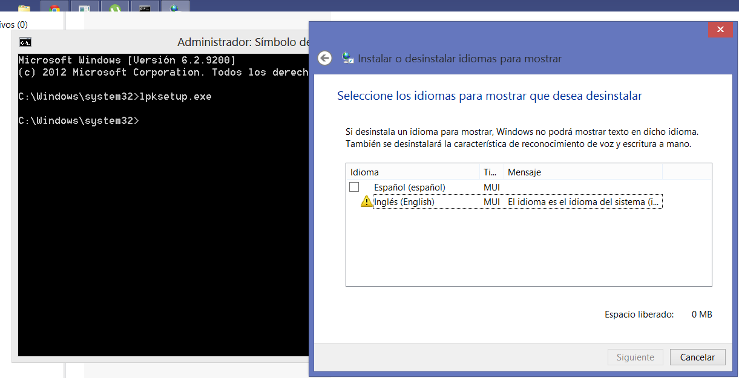Select the Español (español) row text
Image resolution: width=739 pixels, height=378 pixels.
[x=410, y=187]
